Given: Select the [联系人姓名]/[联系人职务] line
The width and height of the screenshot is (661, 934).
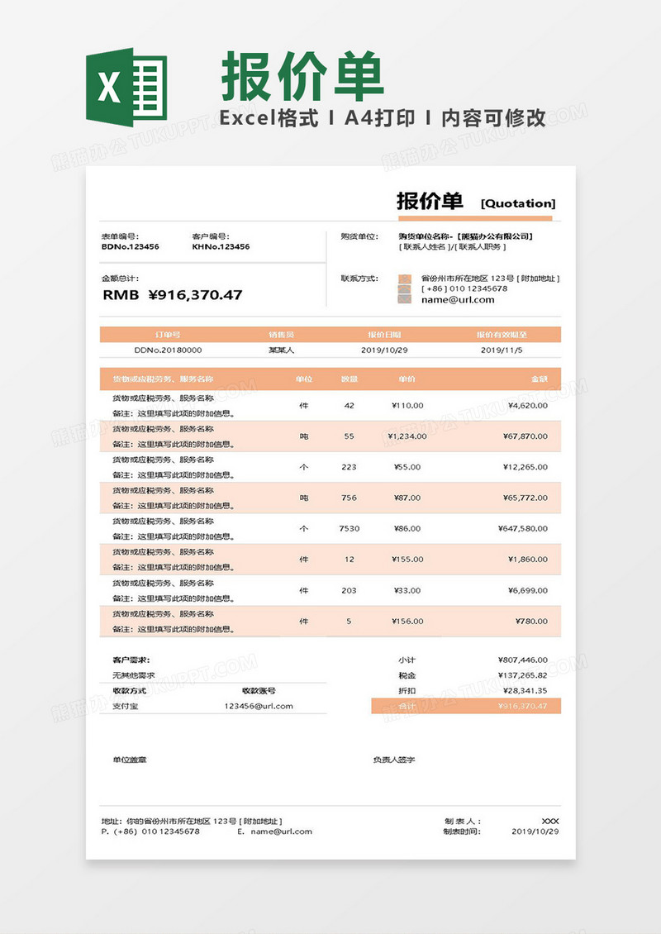Looking at the screenshot, I should (452, 246).
